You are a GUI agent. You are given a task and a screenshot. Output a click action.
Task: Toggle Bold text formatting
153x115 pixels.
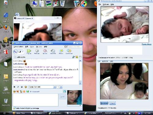(x=14, y=87)
